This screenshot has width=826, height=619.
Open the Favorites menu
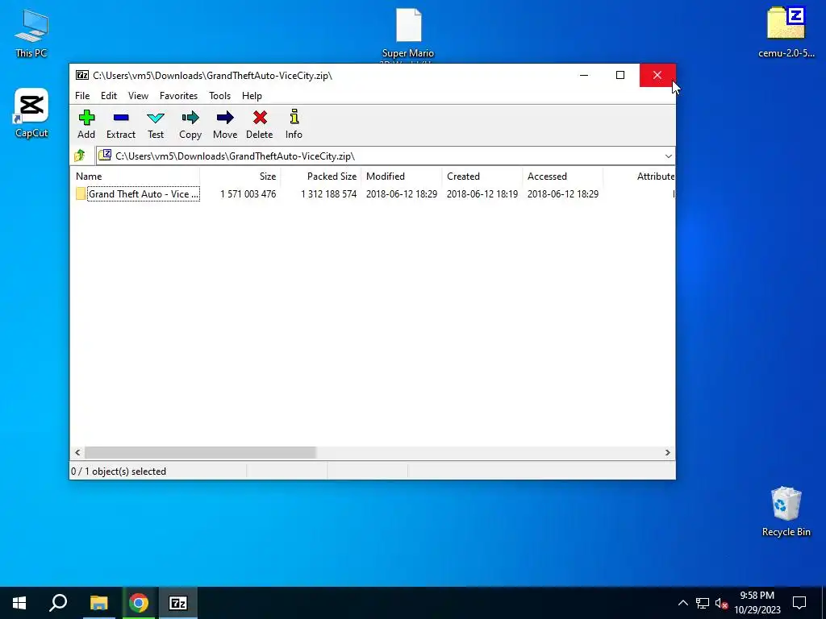tap(178, 96)
